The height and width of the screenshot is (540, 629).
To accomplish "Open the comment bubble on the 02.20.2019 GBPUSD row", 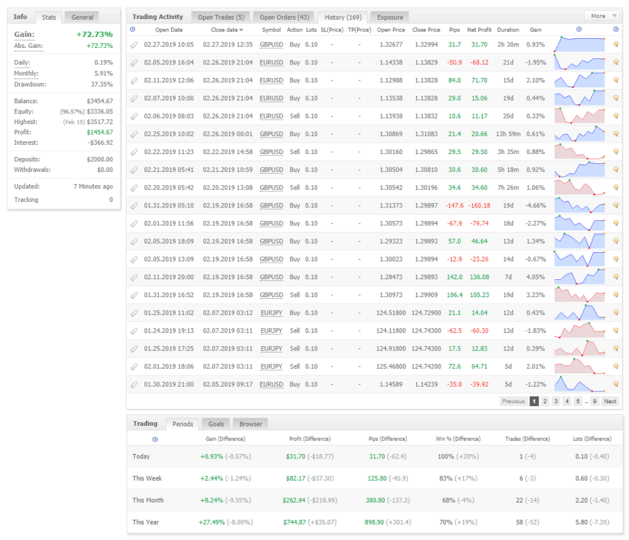I will coord(616,187).
